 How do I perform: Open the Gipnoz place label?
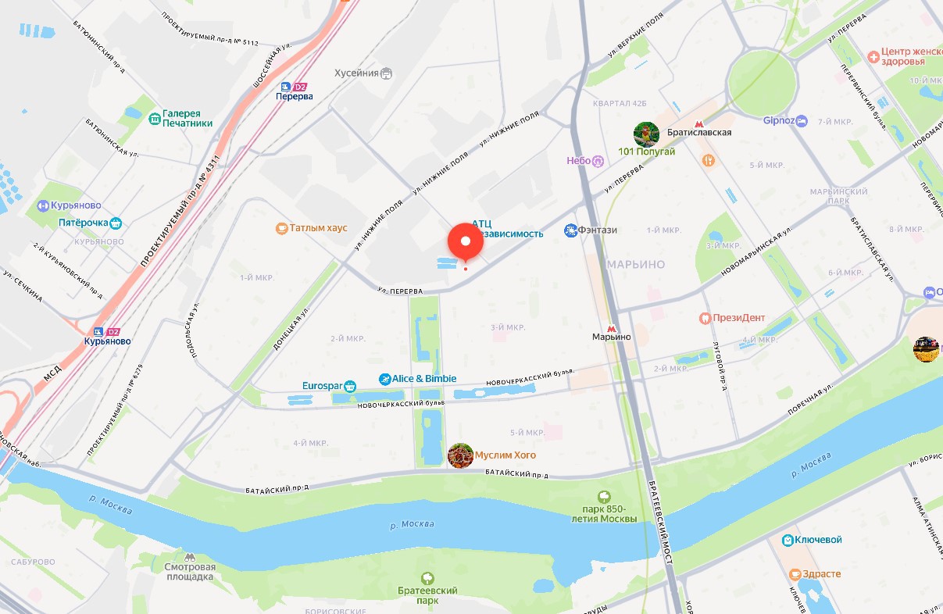pos(779,120)
